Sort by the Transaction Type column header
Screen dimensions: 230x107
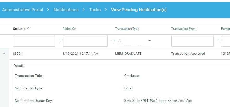[x=127, y=29]
